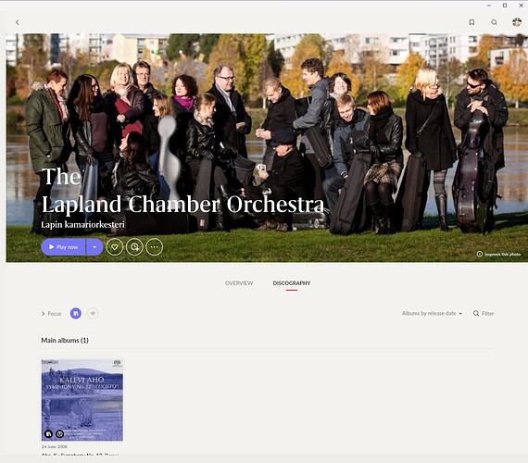Toggle the heart favorites focus filter
Image resolution: width=528 pixels, height=463 pixels.
click(x=93, y=314)
